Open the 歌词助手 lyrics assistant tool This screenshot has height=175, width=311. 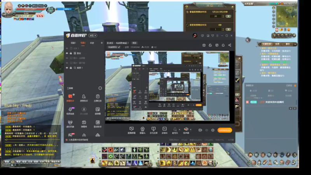tap(98, 124)
